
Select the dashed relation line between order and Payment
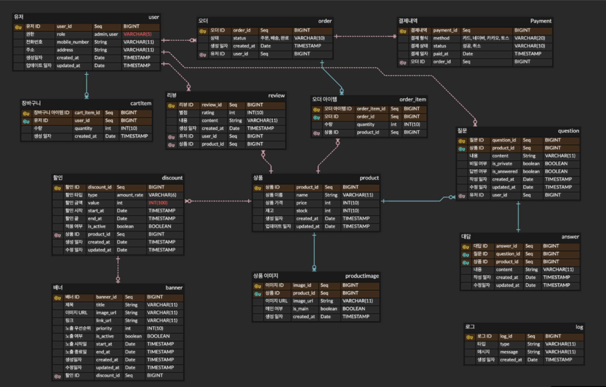365,36
